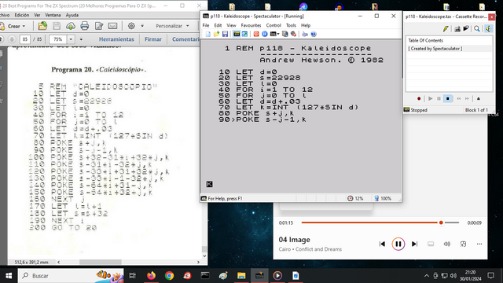Click the rewind button in Cassette Recorder
This screenshot has height=283, width=503.
[x=459, y=99]
